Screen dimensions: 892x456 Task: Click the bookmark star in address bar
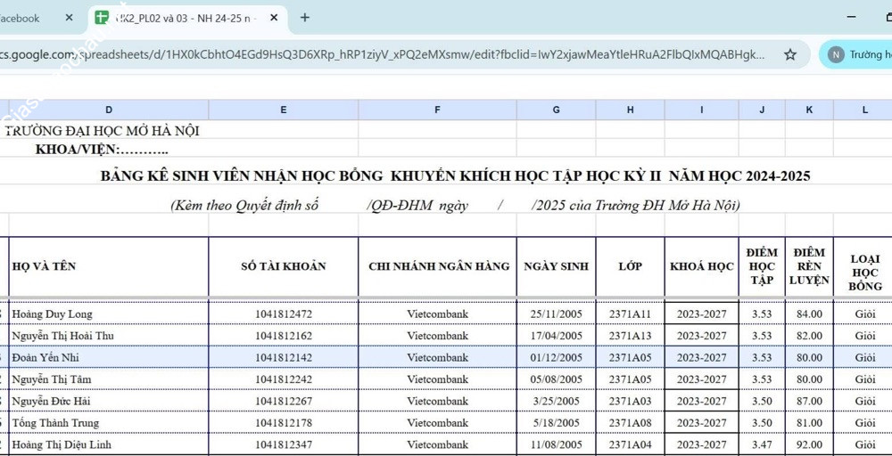coord(789,54)
